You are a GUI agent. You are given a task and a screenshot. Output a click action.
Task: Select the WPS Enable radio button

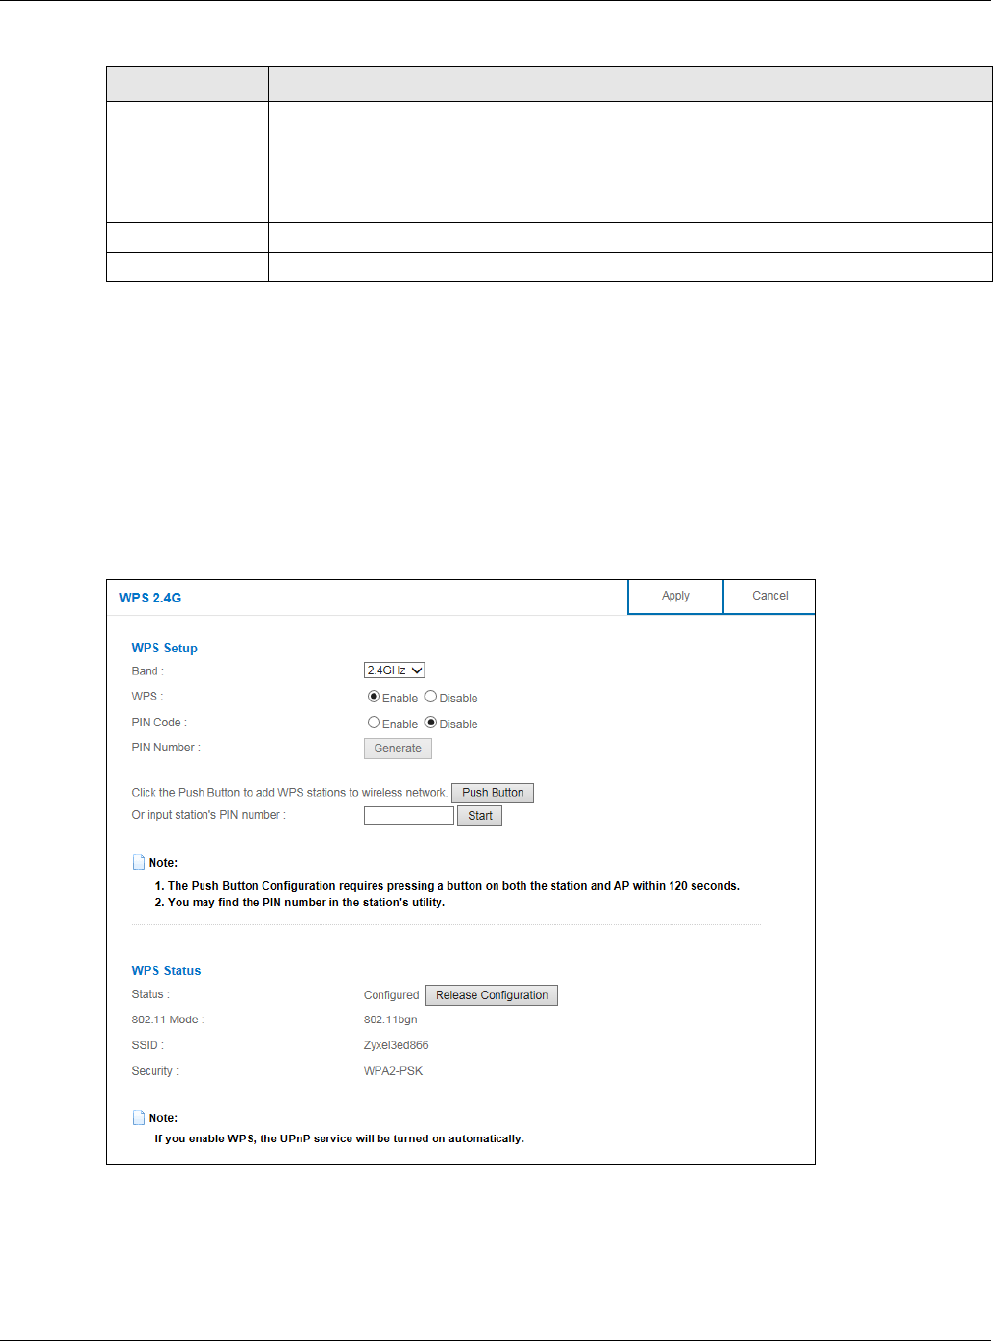[x=374, y=696]
